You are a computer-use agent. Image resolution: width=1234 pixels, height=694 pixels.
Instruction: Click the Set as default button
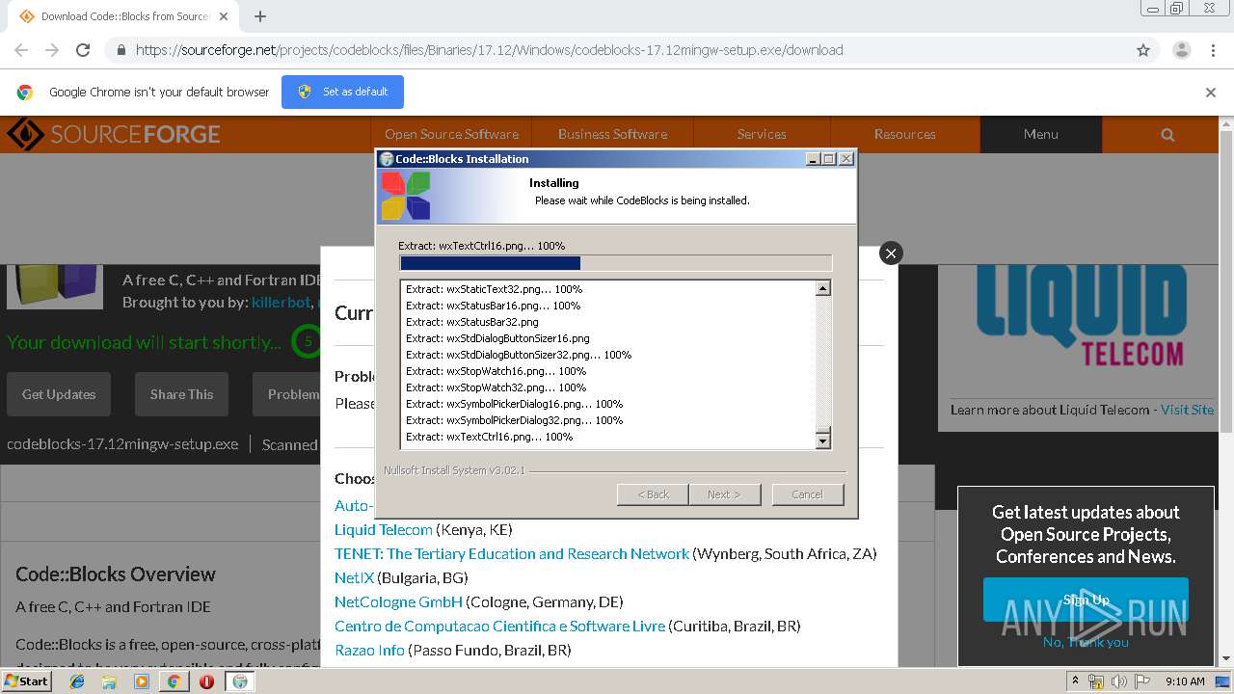(x=342, y=92)
